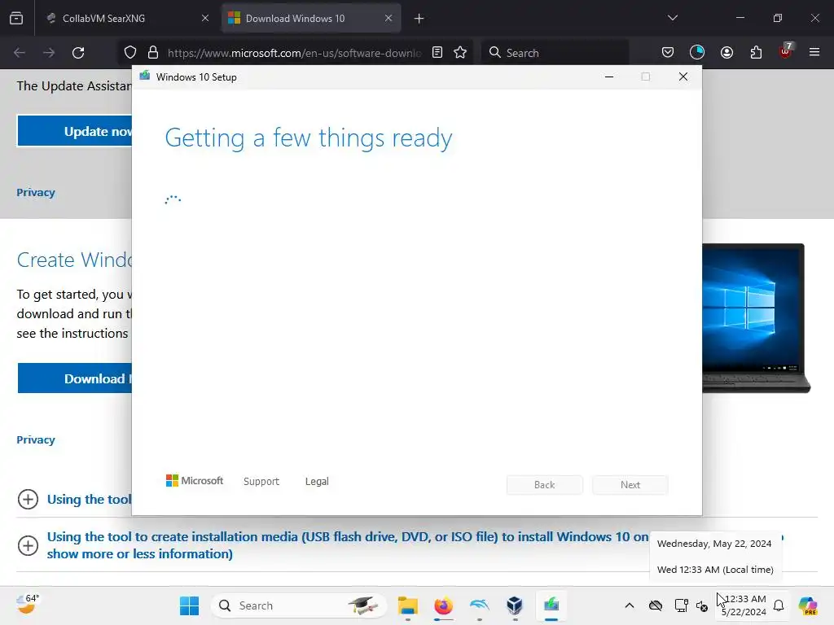This screenshot has height=625, width=834.
Task: Open Support link in Setup window
Action: [x=261, y=482]
